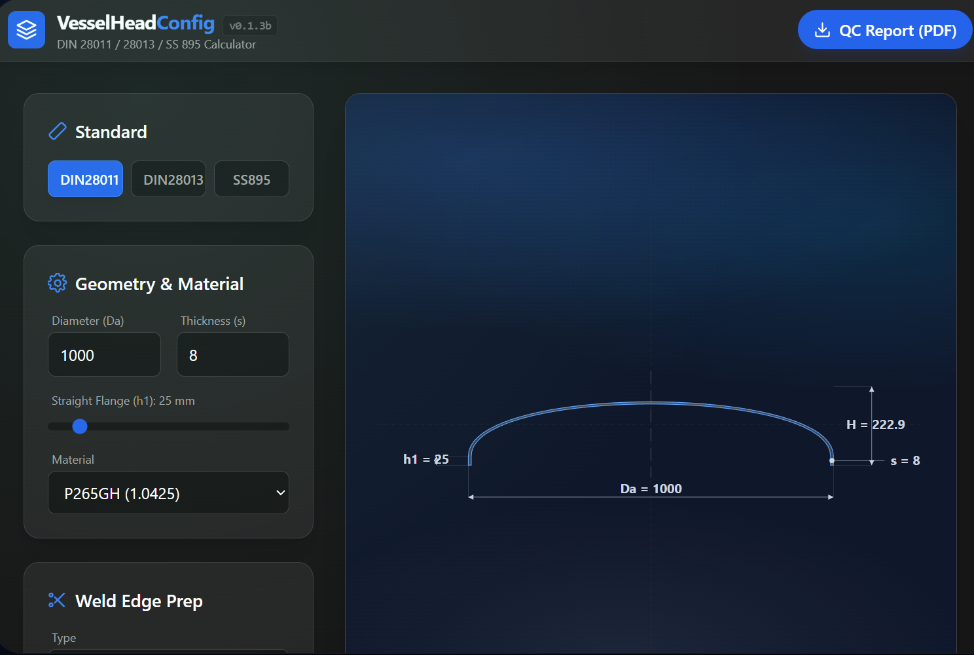Click the gear icon beside Geometry & Material
Image resolution: width=974 pixels, height=655 pixels.
pos(58,283)
